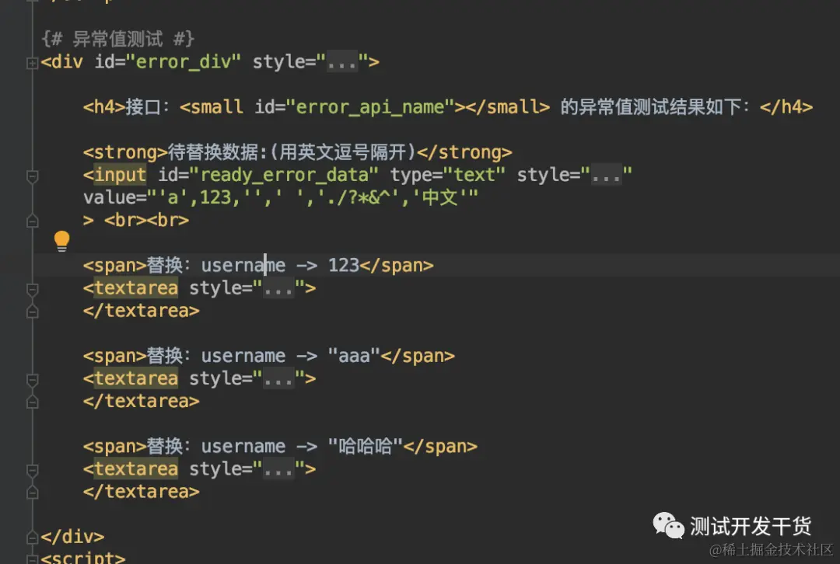Toggle fold marker beside the <script> tag
The image size is (840, 564).
[32, 559]
